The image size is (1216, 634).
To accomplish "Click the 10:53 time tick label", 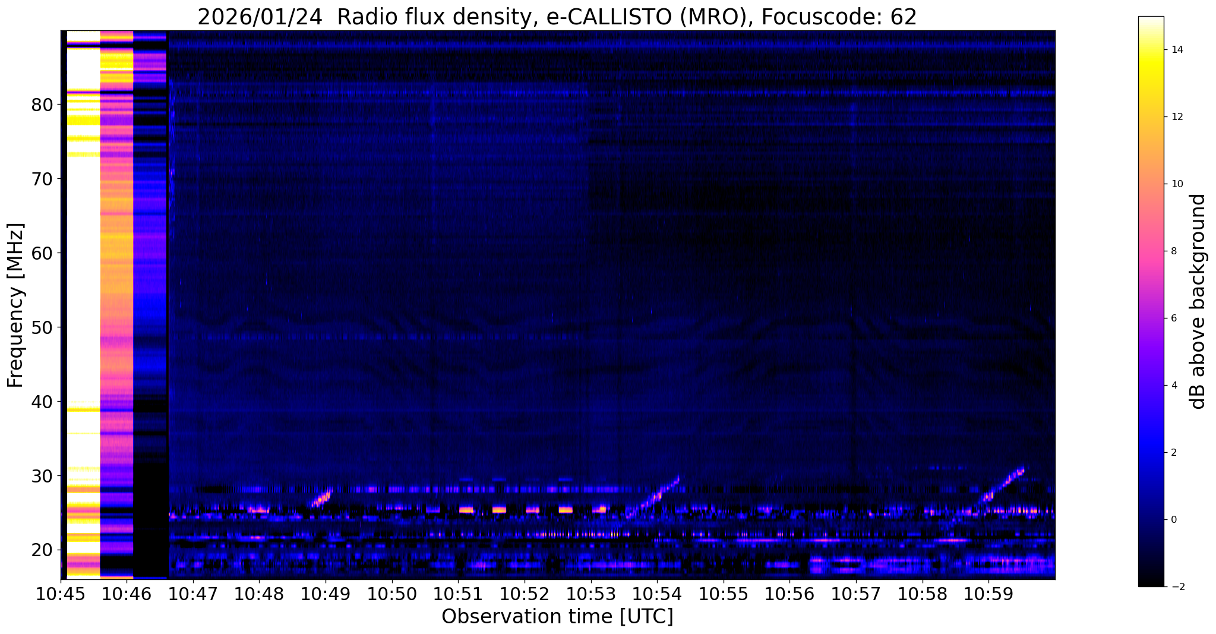I will pyautogui.click(x=591, y=594).
